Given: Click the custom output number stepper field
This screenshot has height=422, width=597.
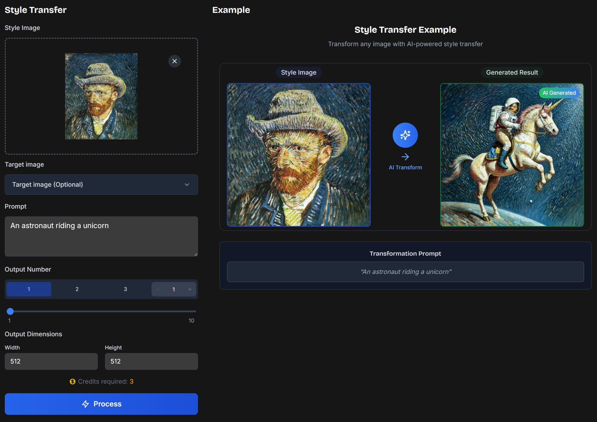Looking at the screenshot, I should [174, 289].
